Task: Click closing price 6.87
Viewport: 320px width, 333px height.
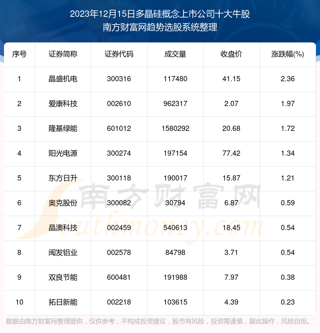Action: tap(231, 203)
